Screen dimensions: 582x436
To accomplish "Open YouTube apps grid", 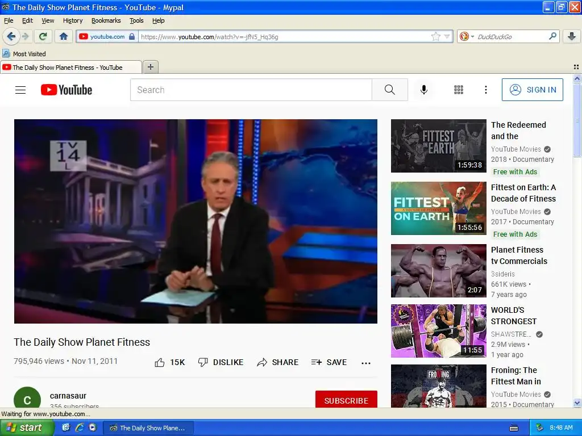I will point(459,90).
